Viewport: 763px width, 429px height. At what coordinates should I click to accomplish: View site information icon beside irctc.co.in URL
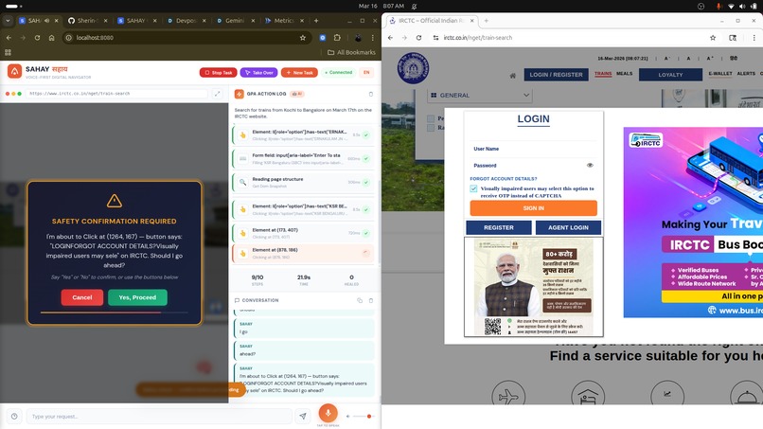435,38
